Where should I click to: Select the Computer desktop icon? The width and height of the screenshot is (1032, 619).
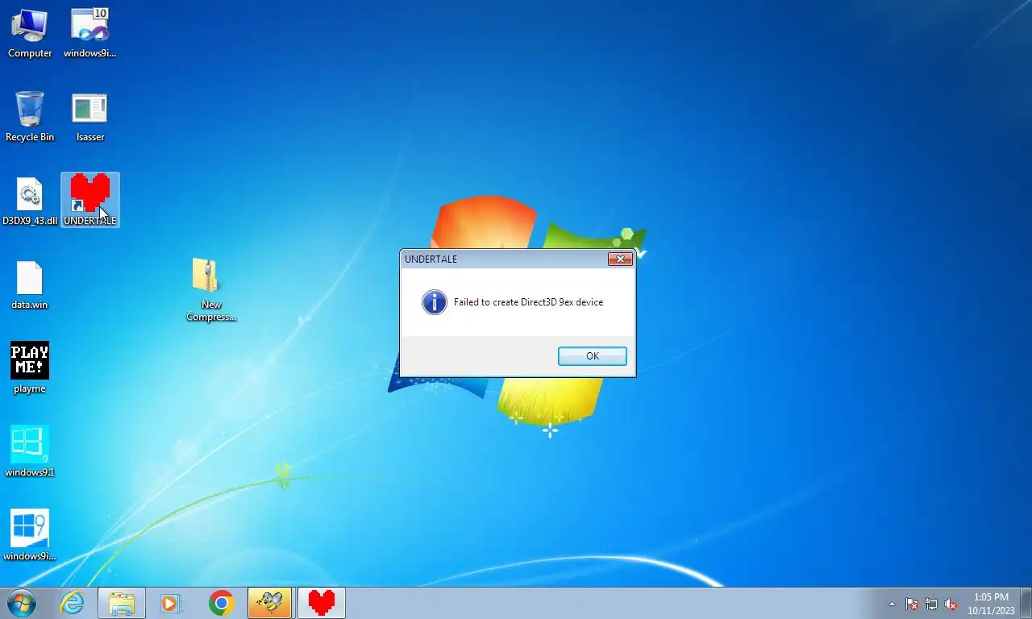(30, 34)
